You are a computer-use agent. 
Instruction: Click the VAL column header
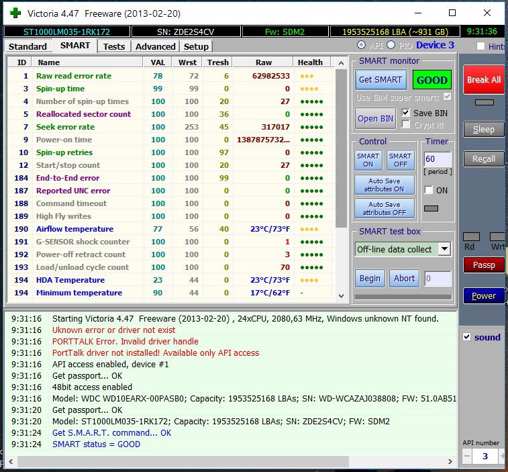pos(158,62)
